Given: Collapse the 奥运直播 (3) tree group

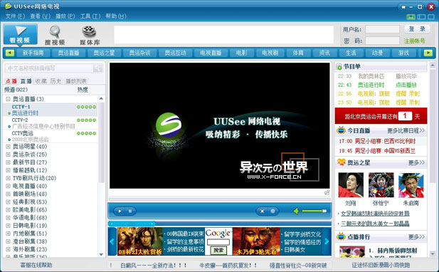Looking at the screenshot, I should 8,99.
